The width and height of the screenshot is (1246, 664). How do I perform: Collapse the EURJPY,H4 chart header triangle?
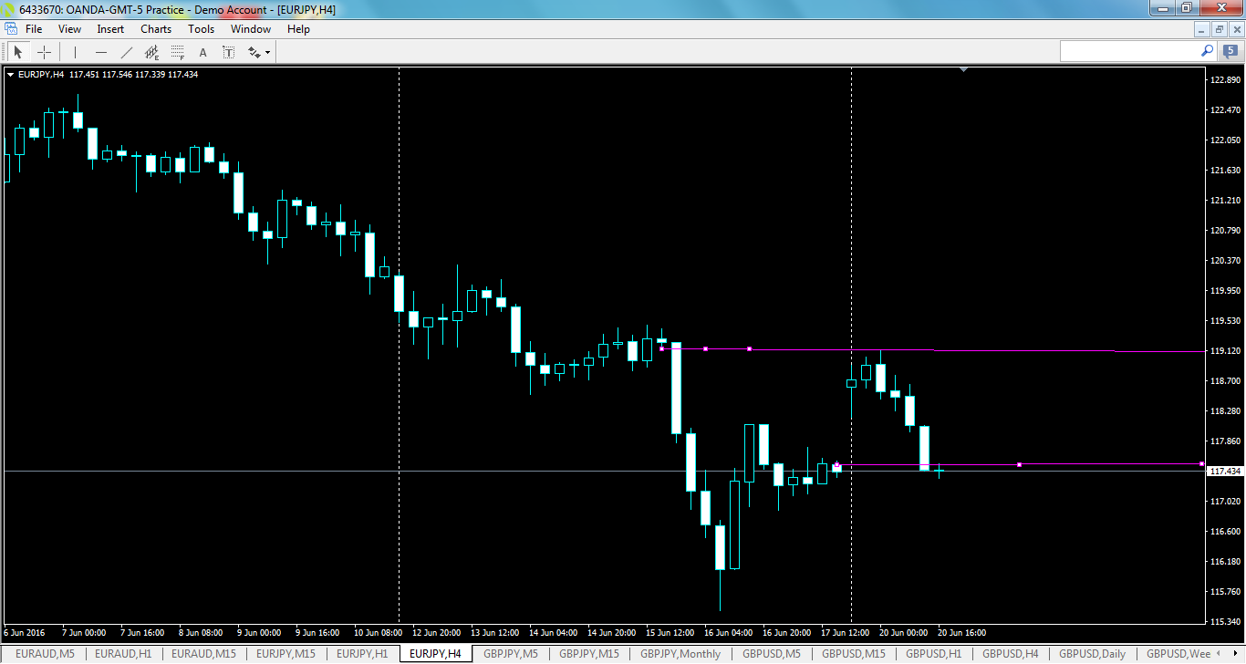point(10,73)
